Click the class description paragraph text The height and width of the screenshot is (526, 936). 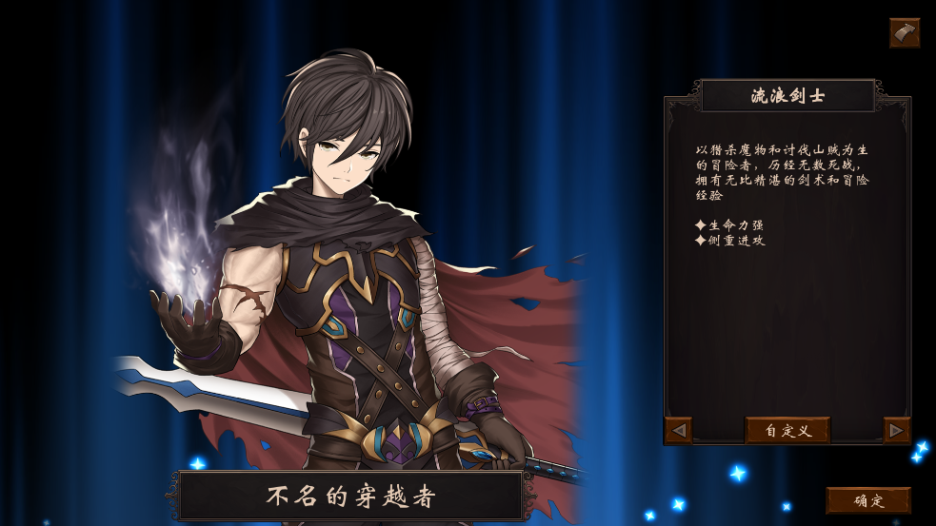click(x=782, y=172)
